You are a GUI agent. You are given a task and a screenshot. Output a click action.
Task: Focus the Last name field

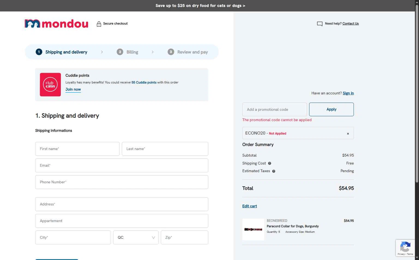click(165, 149)
